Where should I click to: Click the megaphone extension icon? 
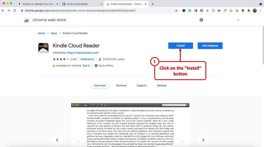pyautogui.click(x=219, y=11)
